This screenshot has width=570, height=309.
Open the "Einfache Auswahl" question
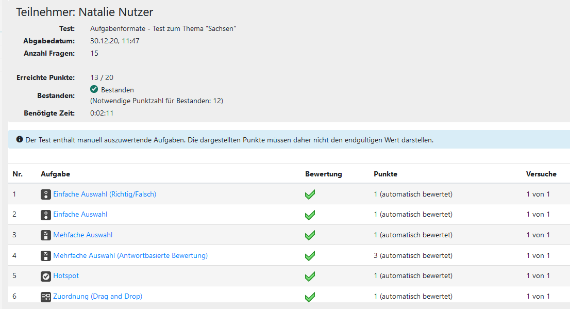point(80,215)
